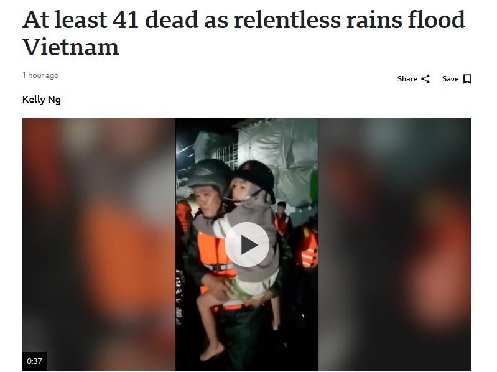This screenshot has width=497, height=372.
Task: Play the flood rescue video
Action: pos(247,244)
